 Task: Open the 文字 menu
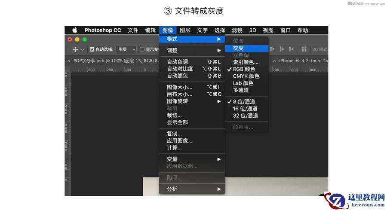point(203,30)
